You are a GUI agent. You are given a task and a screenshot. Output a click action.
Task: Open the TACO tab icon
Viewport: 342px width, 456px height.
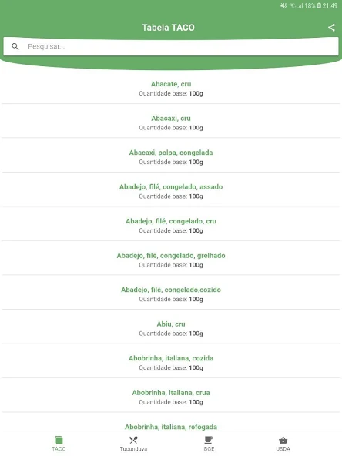click(59, 440)
